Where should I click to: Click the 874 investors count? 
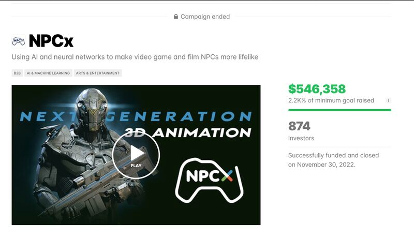click(x=299, y=126)
